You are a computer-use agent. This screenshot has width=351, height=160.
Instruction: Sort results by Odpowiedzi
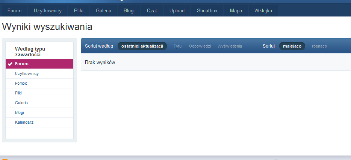[200, 46]
